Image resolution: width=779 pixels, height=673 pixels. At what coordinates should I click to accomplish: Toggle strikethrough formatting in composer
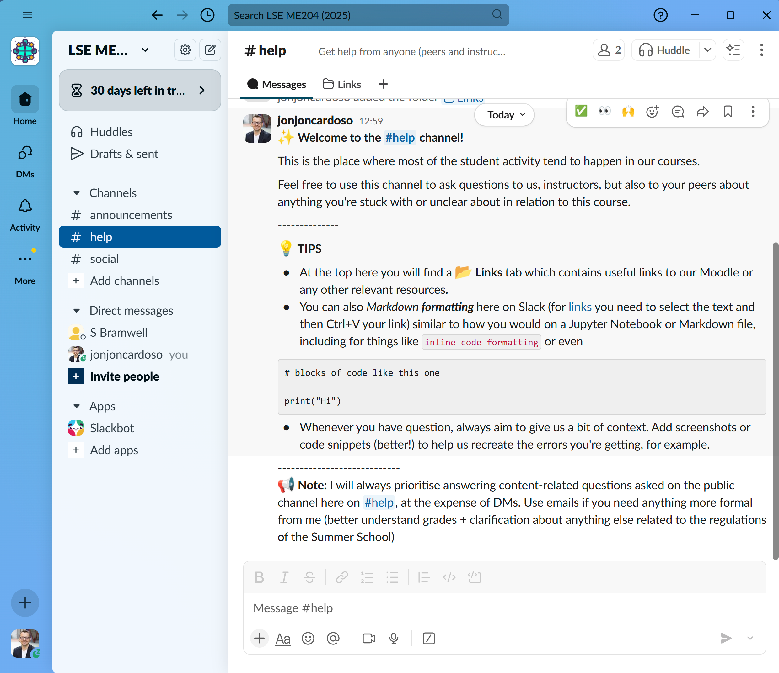tap(309, 577)
